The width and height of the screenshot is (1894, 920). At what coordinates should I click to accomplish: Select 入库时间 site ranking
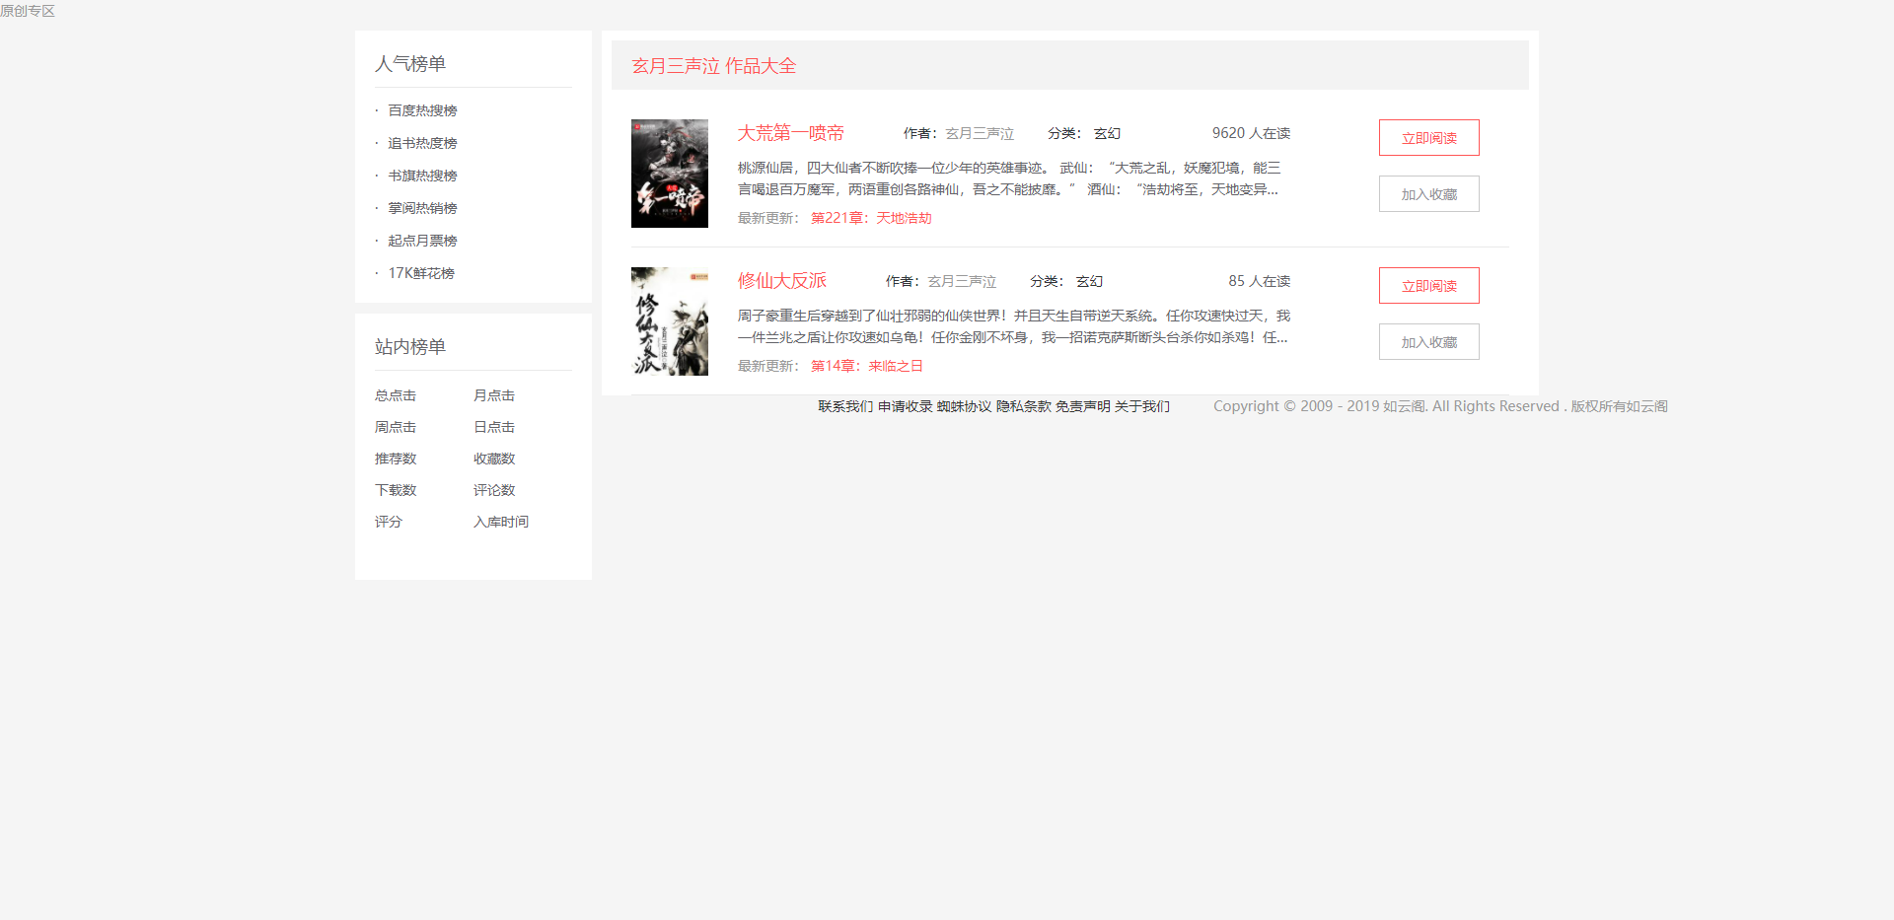501,522
